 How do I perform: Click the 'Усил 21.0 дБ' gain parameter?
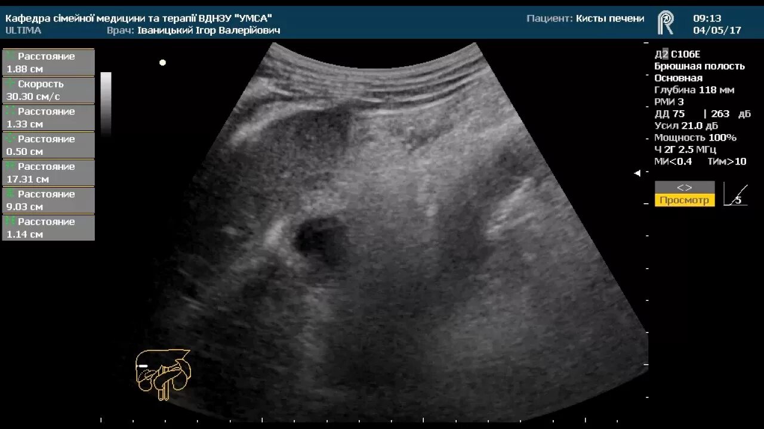(x=686, y=126)
